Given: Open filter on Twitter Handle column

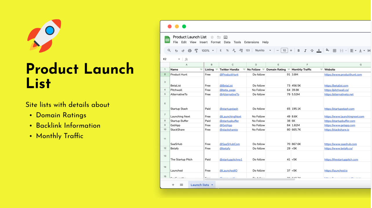Looking at the screenshot, I should 244,70.
